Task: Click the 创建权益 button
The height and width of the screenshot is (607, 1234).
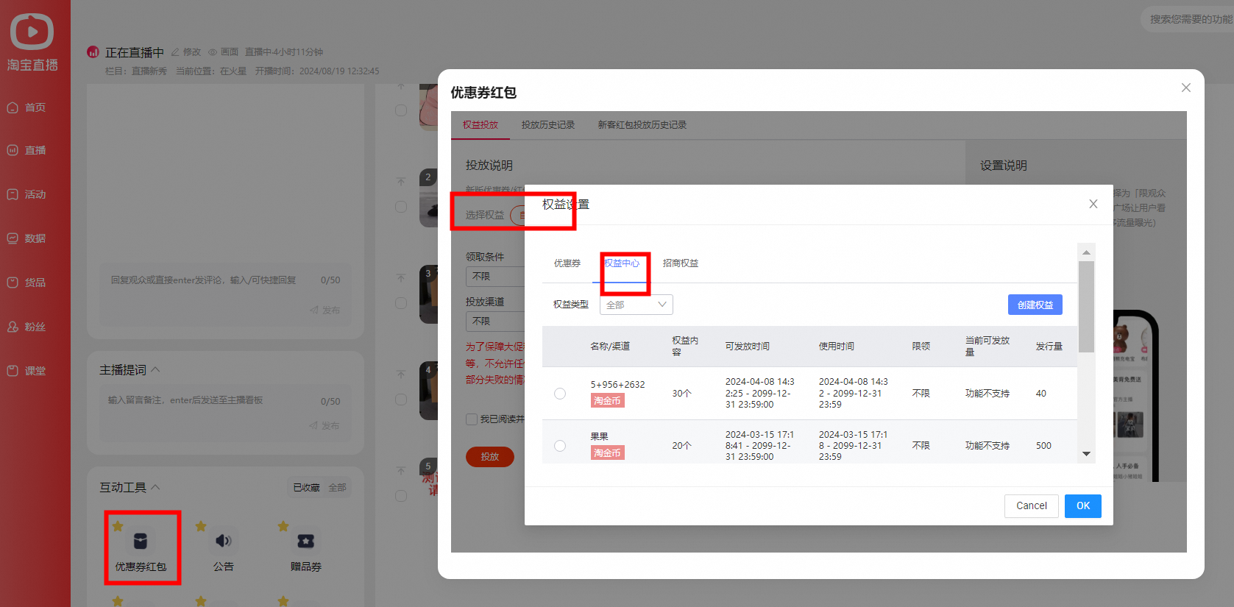Action: (1035, 305)
